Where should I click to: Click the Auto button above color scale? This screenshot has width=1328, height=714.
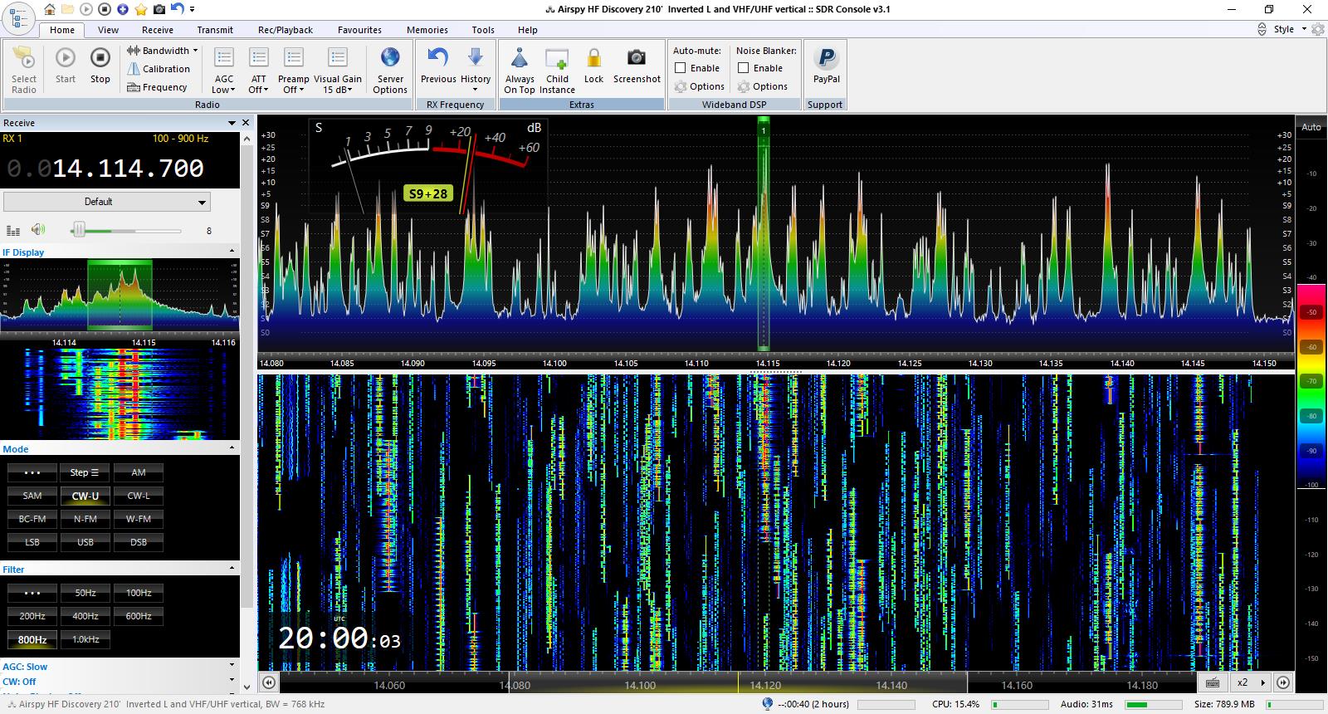tap(1311, 127)
